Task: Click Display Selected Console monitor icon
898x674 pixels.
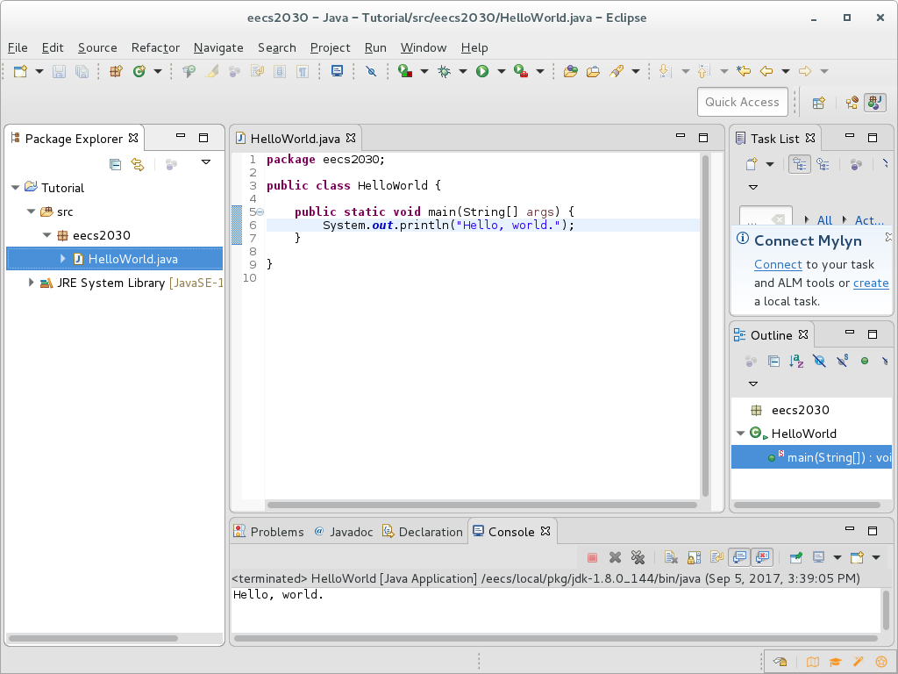Action: pos(819,557)
